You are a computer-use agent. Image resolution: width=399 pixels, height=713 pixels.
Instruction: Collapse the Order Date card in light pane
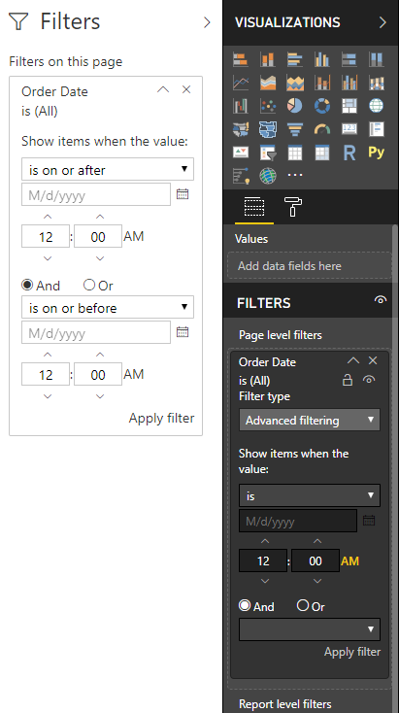pyautogui.click(x=163, y=89)
